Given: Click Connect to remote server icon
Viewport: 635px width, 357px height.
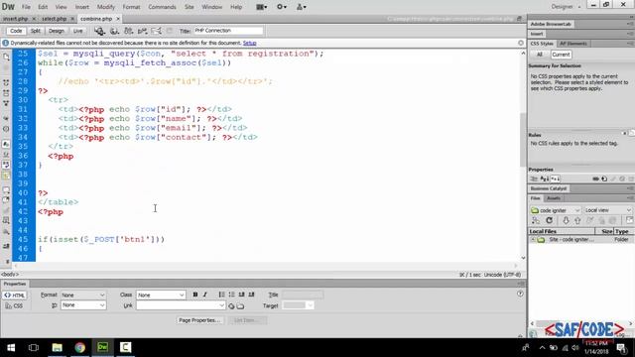Looking at the screenshot, I should click(536, 220).
